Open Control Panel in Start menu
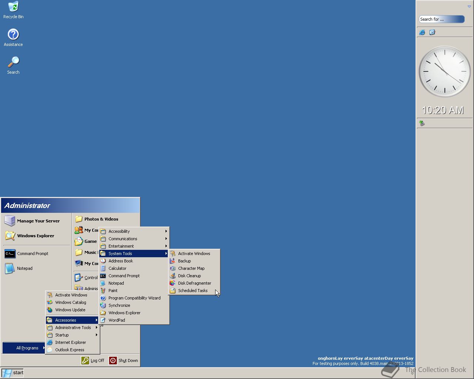The height and width of the screenshot is (379, 474). tap(86, 278)
